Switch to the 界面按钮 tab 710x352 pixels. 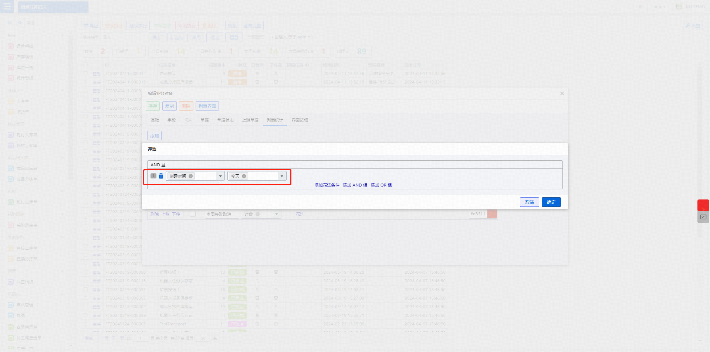(x=300, y=120)
